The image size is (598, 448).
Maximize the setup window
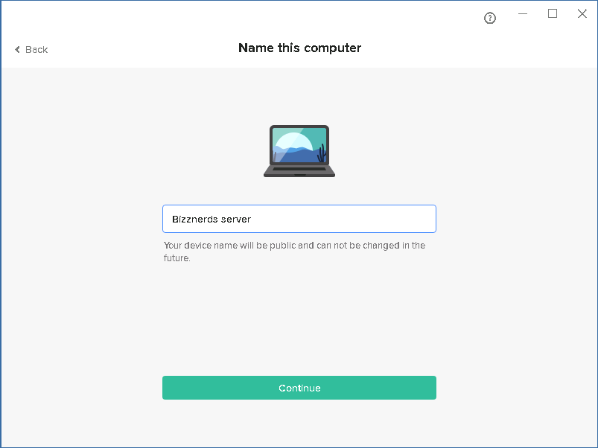click(553, 13)
